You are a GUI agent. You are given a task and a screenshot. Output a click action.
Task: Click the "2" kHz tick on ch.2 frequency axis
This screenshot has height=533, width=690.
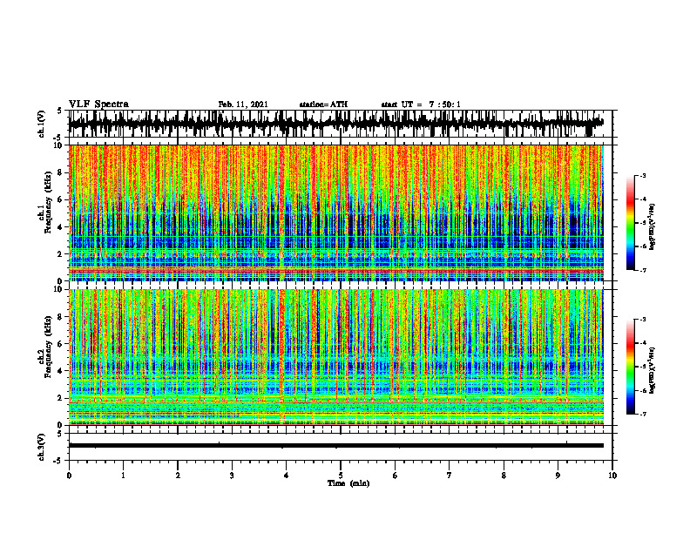[61, 398]
